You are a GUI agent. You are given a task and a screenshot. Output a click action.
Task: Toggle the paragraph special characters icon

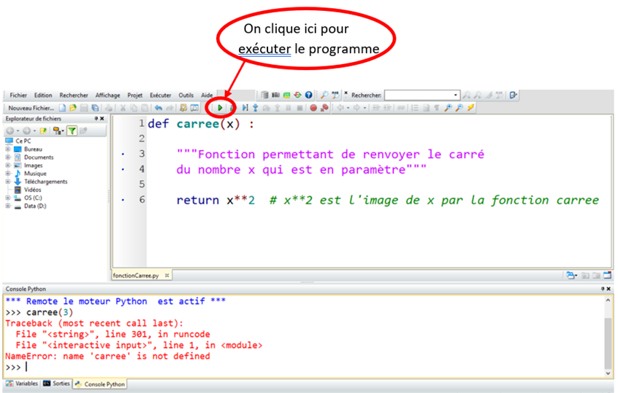(x=437, y=108)
